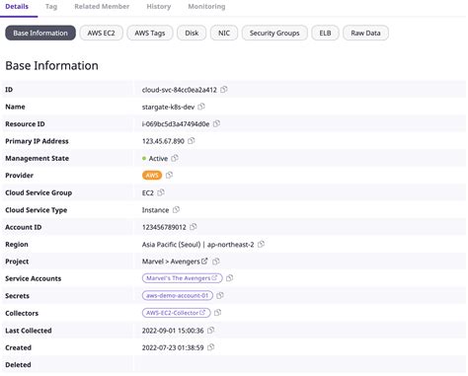
Task: Copy the Management State Active value
Action: tap(175, 158)
